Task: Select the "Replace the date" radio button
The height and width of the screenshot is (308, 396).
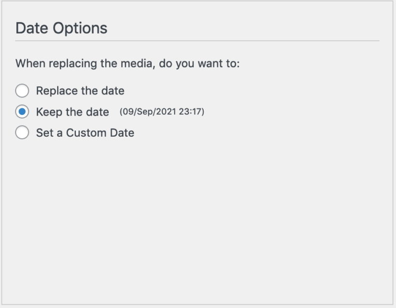Action: (22, 91)
